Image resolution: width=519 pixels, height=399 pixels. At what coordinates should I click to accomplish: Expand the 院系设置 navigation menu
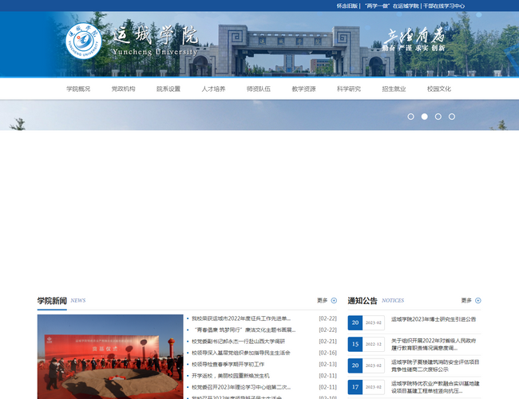[x=168, y=89]
